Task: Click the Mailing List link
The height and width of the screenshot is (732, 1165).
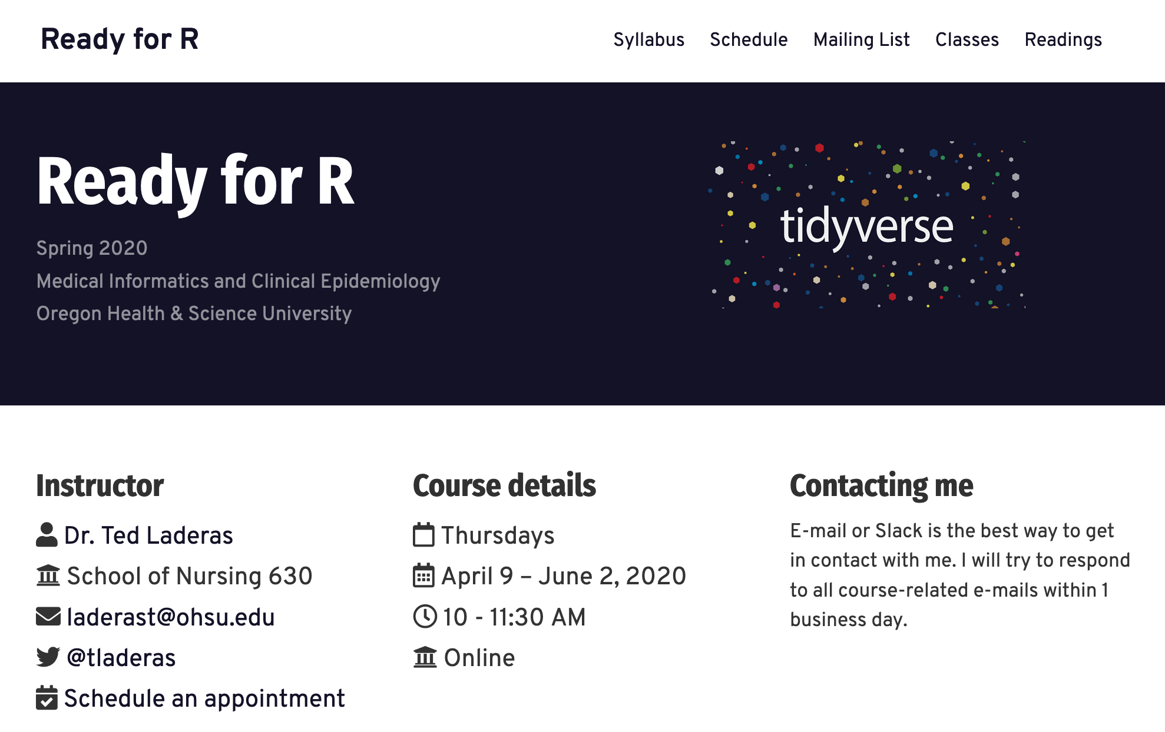Action: click(861, 39)
